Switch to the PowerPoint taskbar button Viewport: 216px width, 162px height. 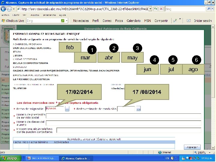pos(42,158)
